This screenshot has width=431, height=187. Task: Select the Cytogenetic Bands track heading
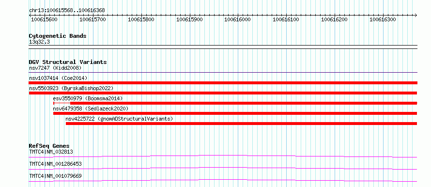58,36
